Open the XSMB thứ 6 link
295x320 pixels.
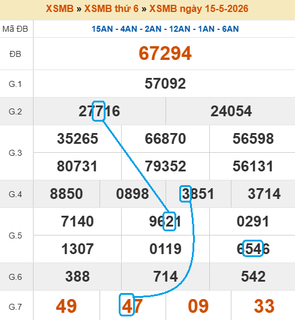[112, 8]
